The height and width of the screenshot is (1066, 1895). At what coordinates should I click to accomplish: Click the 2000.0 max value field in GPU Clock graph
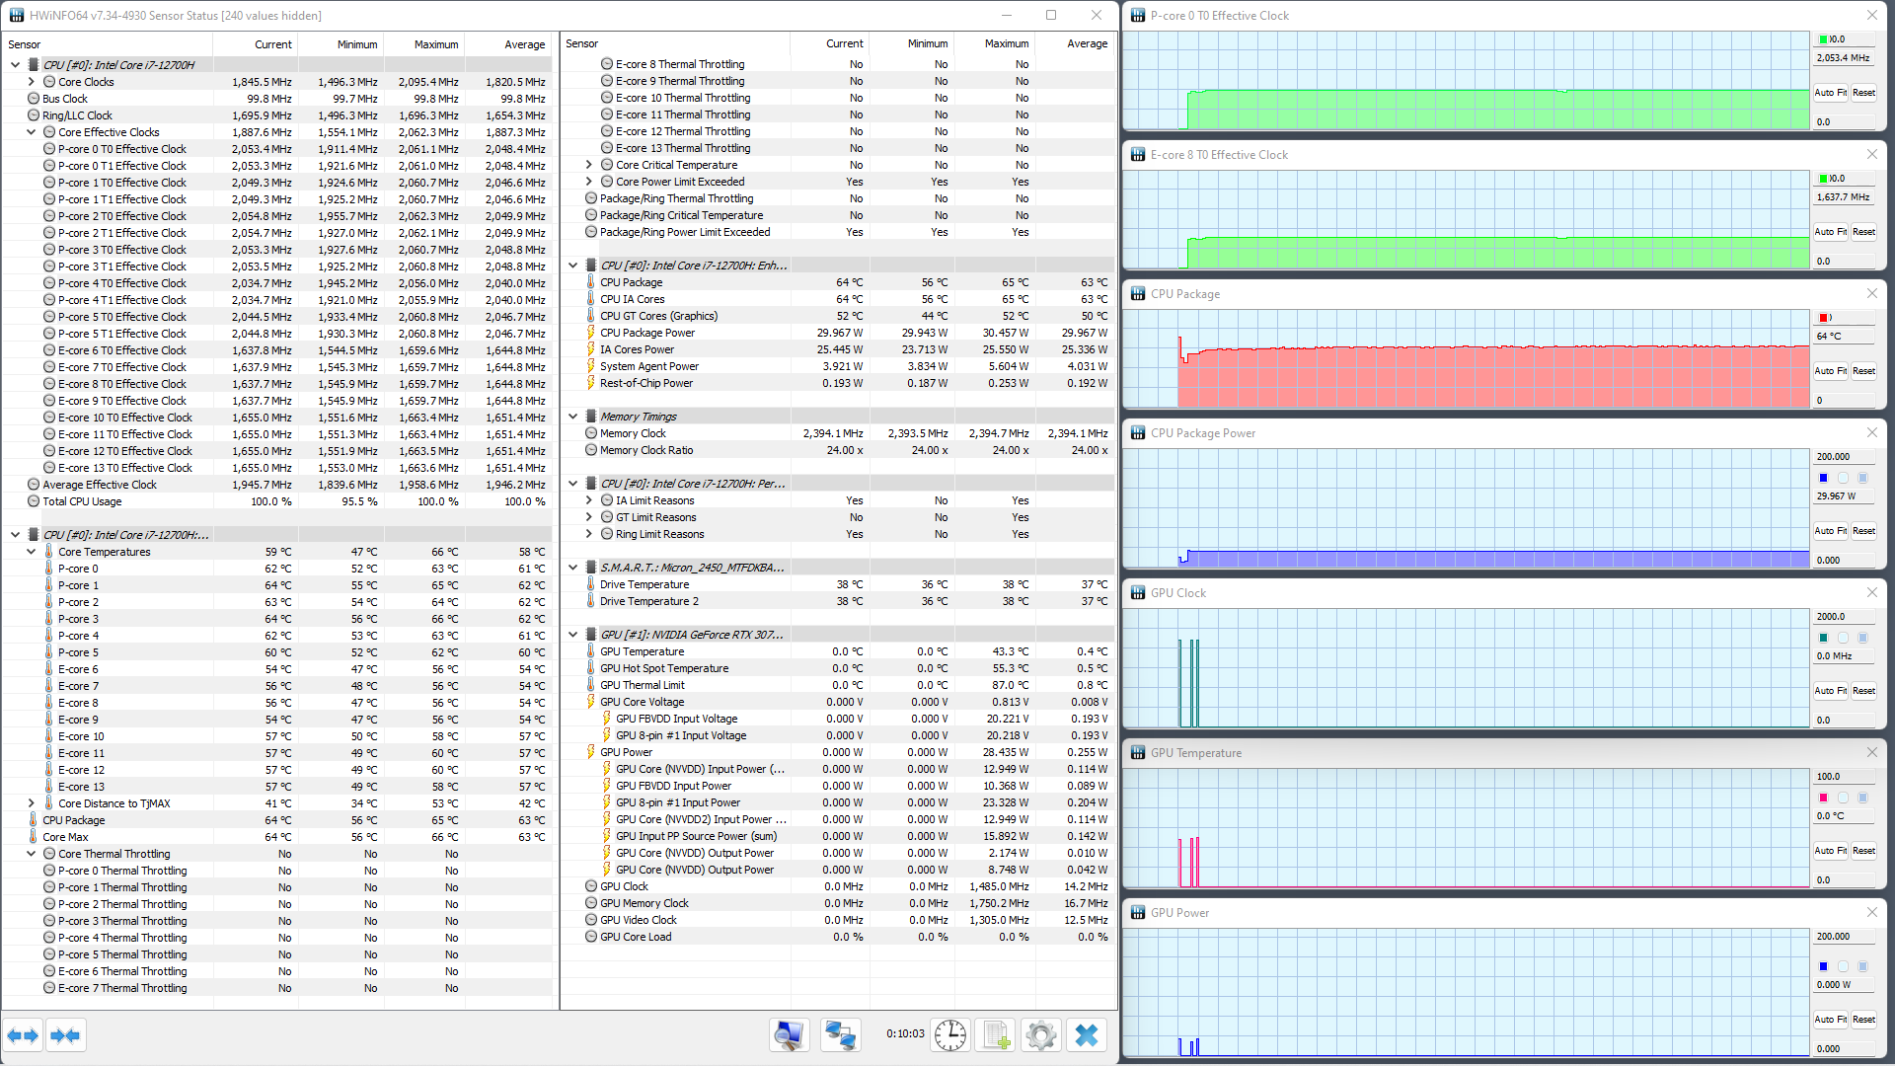coord(1843,616)
